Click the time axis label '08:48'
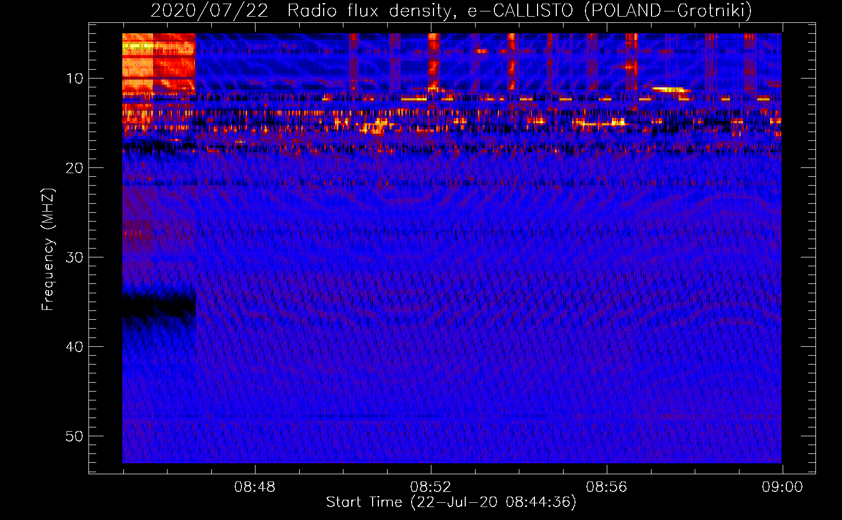This screenshot has width=842, height=520. [254, 487]
